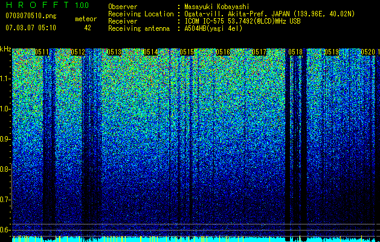The height and width of the screenshot is (242, 380).
Task: Click the date stamp 07.03.07 05:10
Action: [31, 28]
